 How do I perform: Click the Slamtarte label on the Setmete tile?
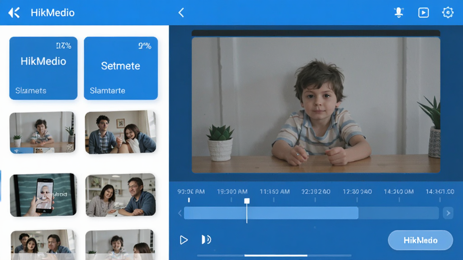tap(108, 90)
